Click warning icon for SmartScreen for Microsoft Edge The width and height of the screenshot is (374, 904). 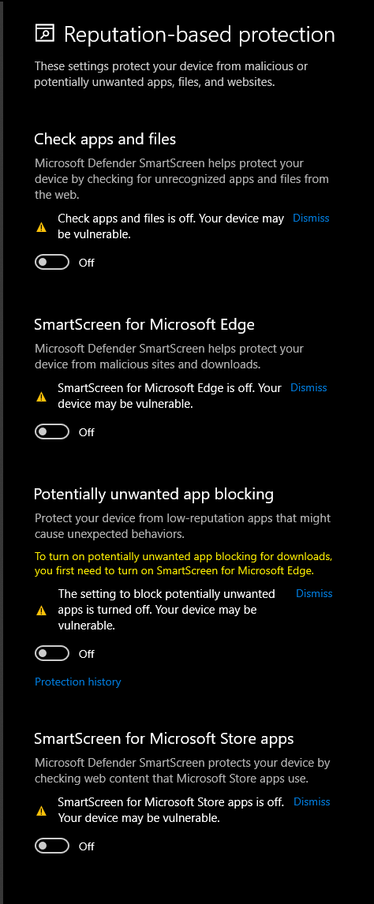pos(41,398)
